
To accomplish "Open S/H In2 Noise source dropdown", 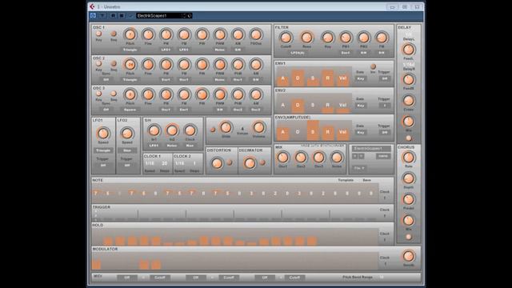I will point(172,146).
